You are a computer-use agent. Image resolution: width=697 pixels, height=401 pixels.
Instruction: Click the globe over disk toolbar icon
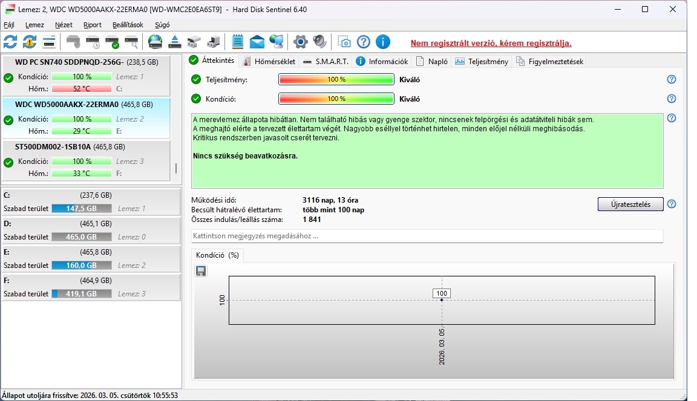(155, 42)
